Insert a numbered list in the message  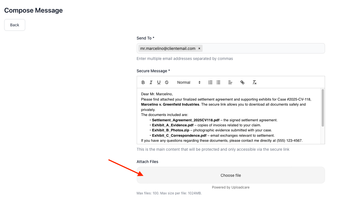(210, 82)
